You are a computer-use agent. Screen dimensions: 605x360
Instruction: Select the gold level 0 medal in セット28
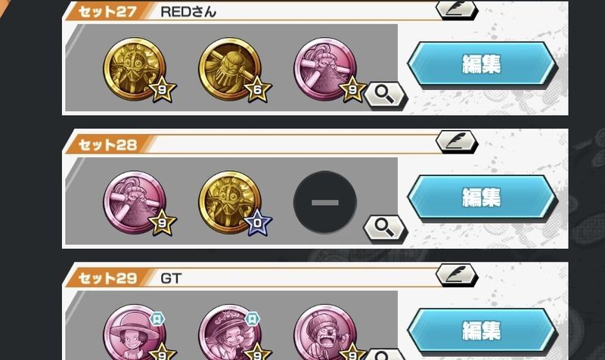[x=231, y=203]
